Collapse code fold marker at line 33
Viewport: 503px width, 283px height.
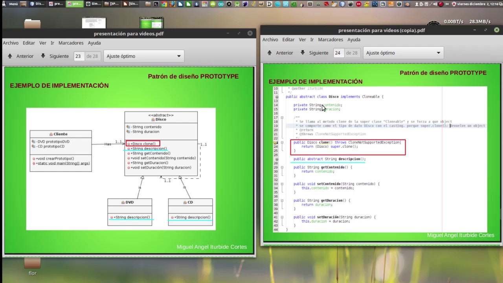click(x=282, y=184)
